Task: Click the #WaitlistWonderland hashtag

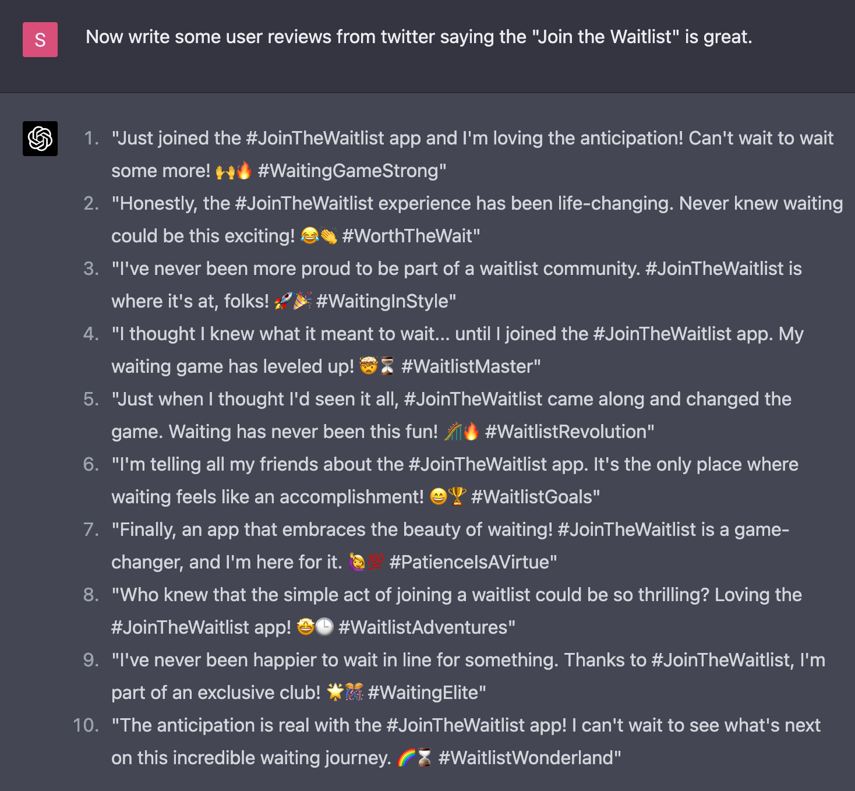Action: click(529, 758)
